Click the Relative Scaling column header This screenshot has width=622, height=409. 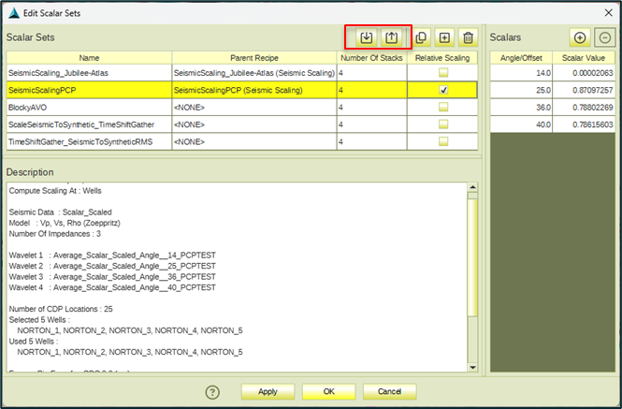[x=442, y=58]
